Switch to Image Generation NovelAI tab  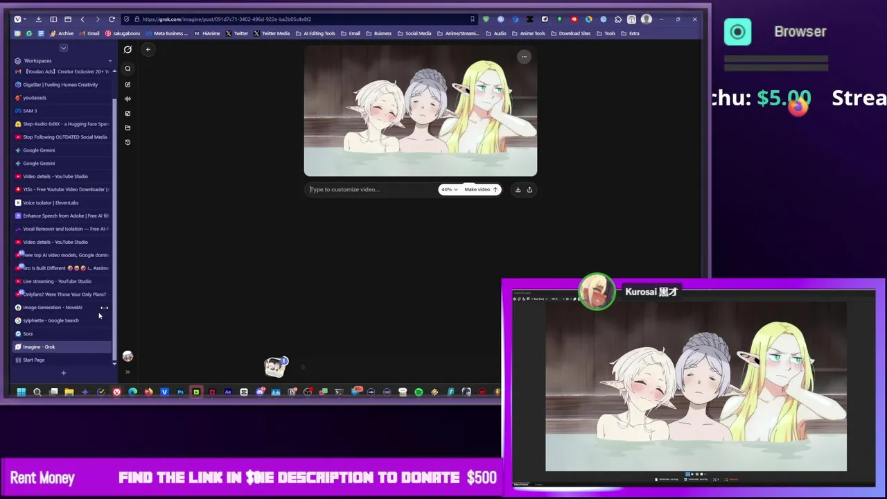point(62,307)
